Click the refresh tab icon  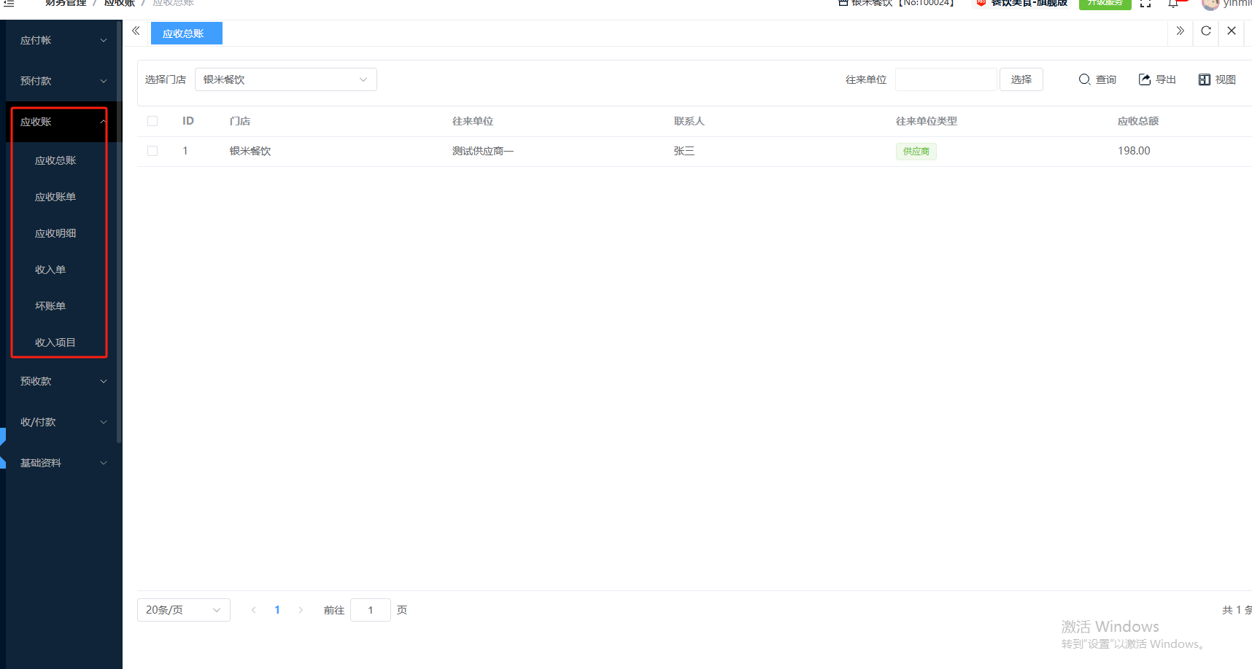coord(1205,31)
